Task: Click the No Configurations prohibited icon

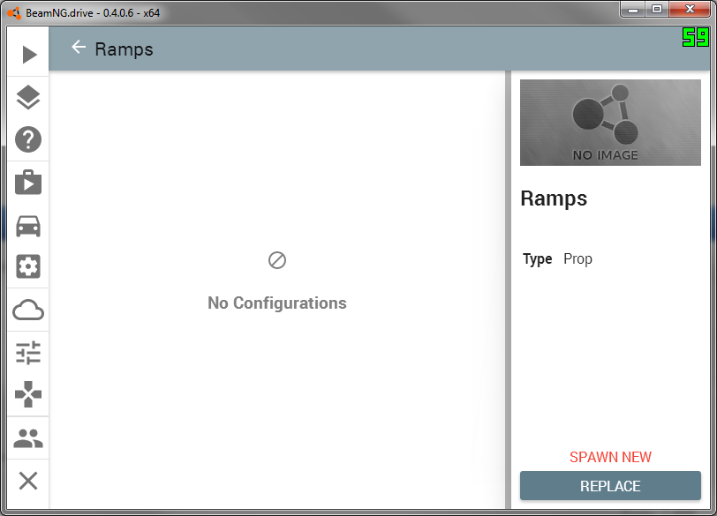Action: [277, 260]
